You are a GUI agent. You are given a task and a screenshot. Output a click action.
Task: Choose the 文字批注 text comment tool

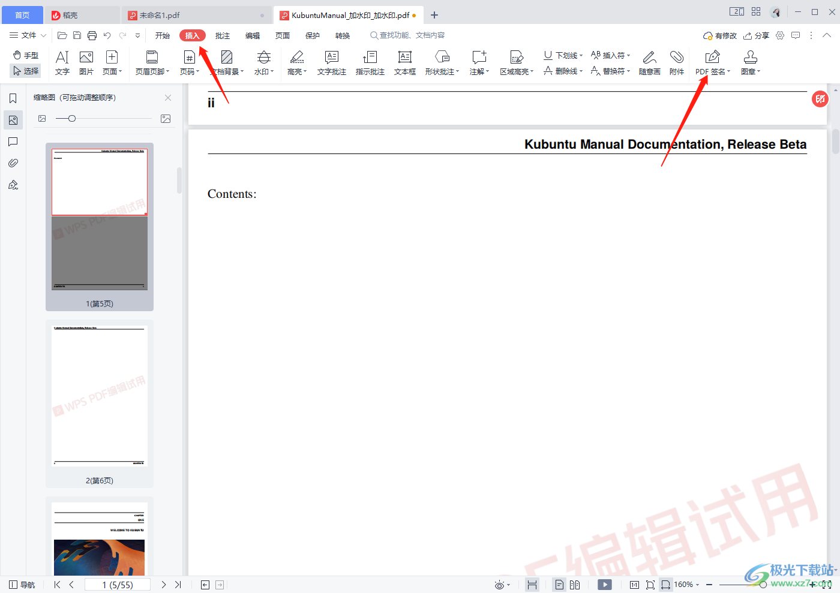tap(332, 63)
